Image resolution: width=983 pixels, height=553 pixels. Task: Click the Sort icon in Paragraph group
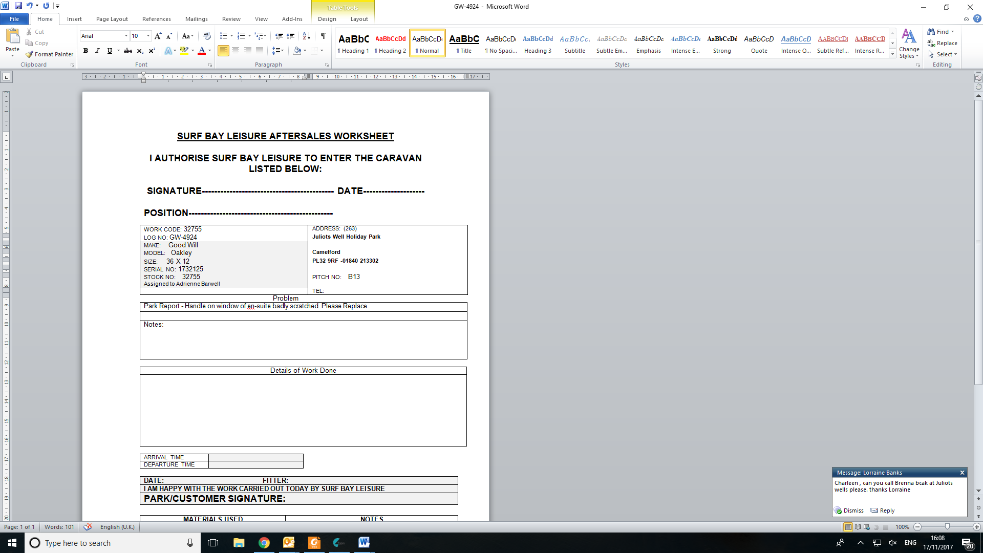coord(306,36)
